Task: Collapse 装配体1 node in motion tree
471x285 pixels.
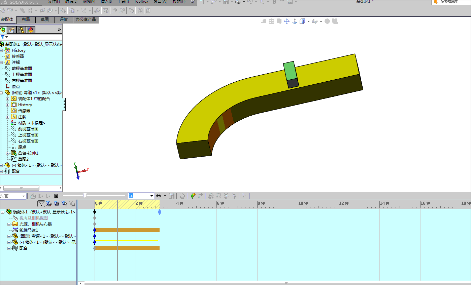Action: click(x=3, y=212)
